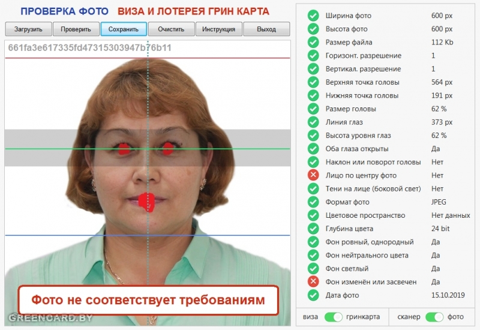
Task: Click the Проверить button
Action: pyautogui.click(x=76, y=29)
